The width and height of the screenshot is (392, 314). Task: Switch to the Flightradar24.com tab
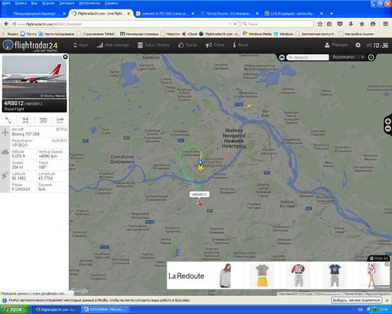click(101, 13)
